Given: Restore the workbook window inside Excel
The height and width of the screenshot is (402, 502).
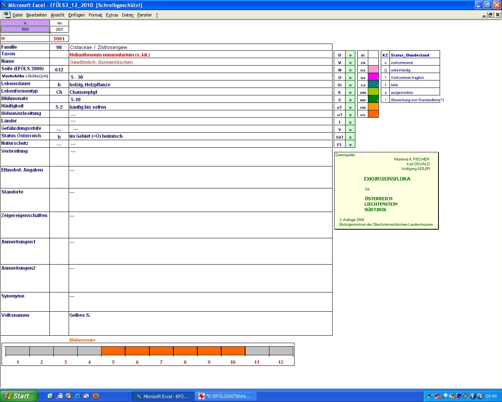Looking at the screenshot, I should tap(491, 15).
